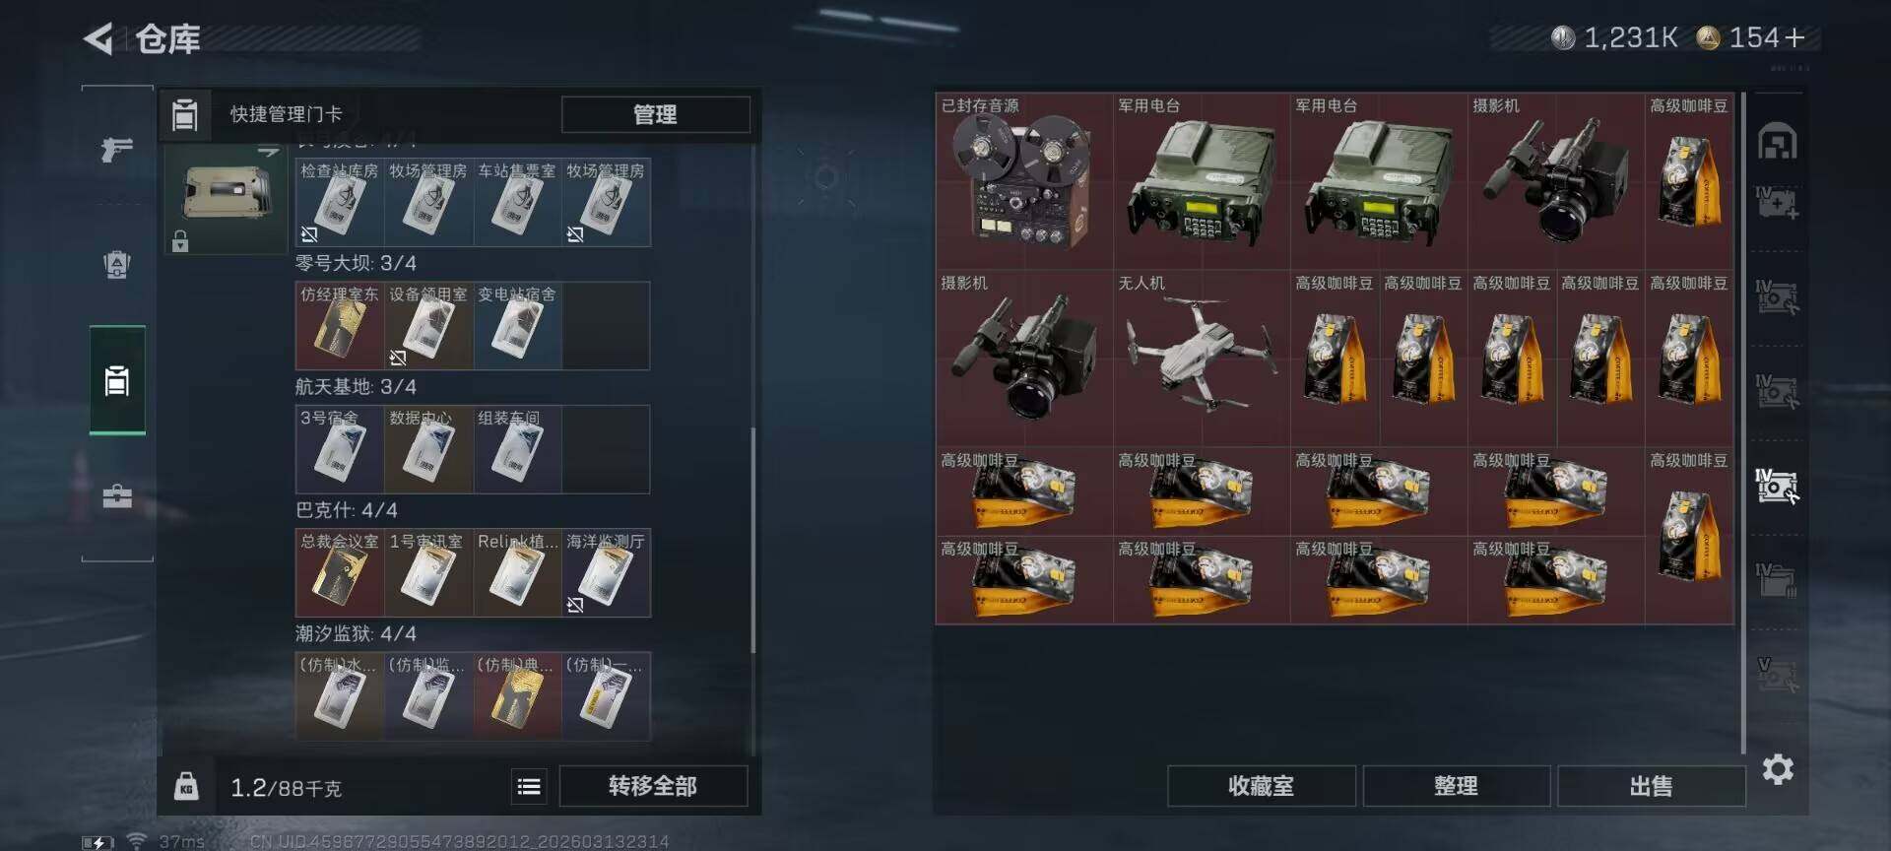Click the 管理 button
Screen dimensions: 1891x851
(x=655, y=114)
